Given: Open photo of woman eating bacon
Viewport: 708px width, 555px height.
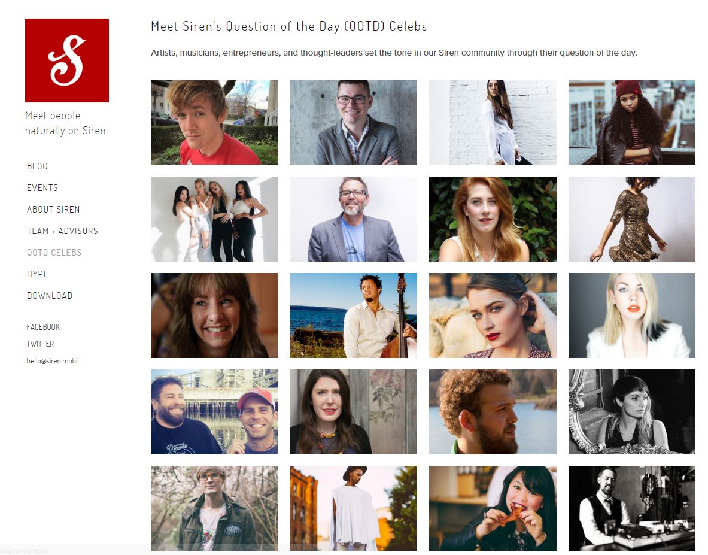Looking at the screenshot, I should pyautogui.click(x=493, y=508).
